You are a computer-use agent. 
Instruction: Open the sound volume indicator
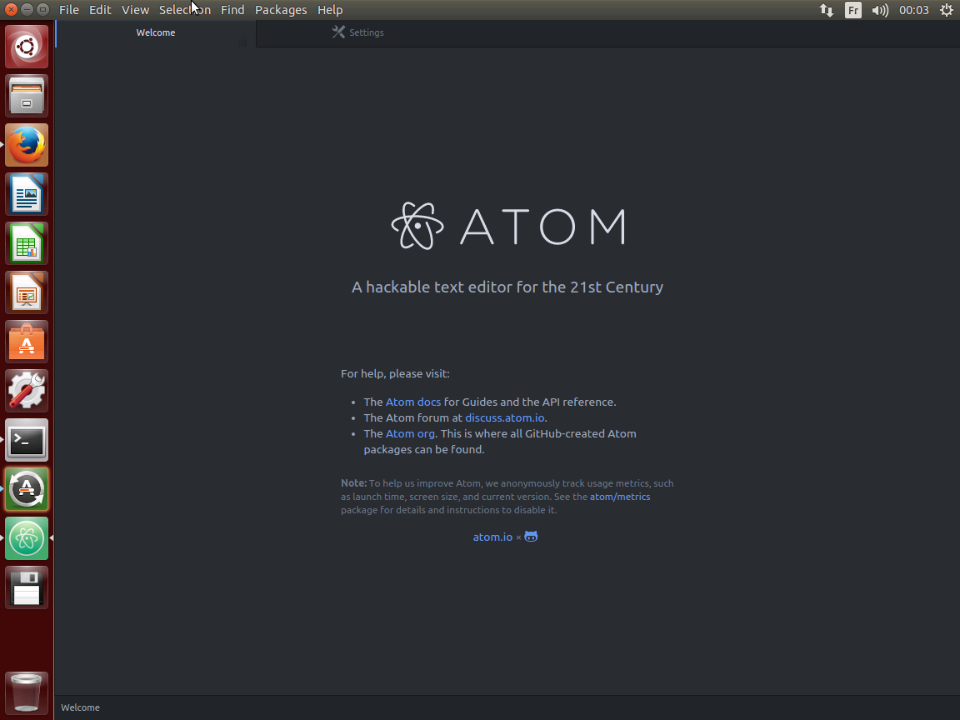[x=880, y=10]
